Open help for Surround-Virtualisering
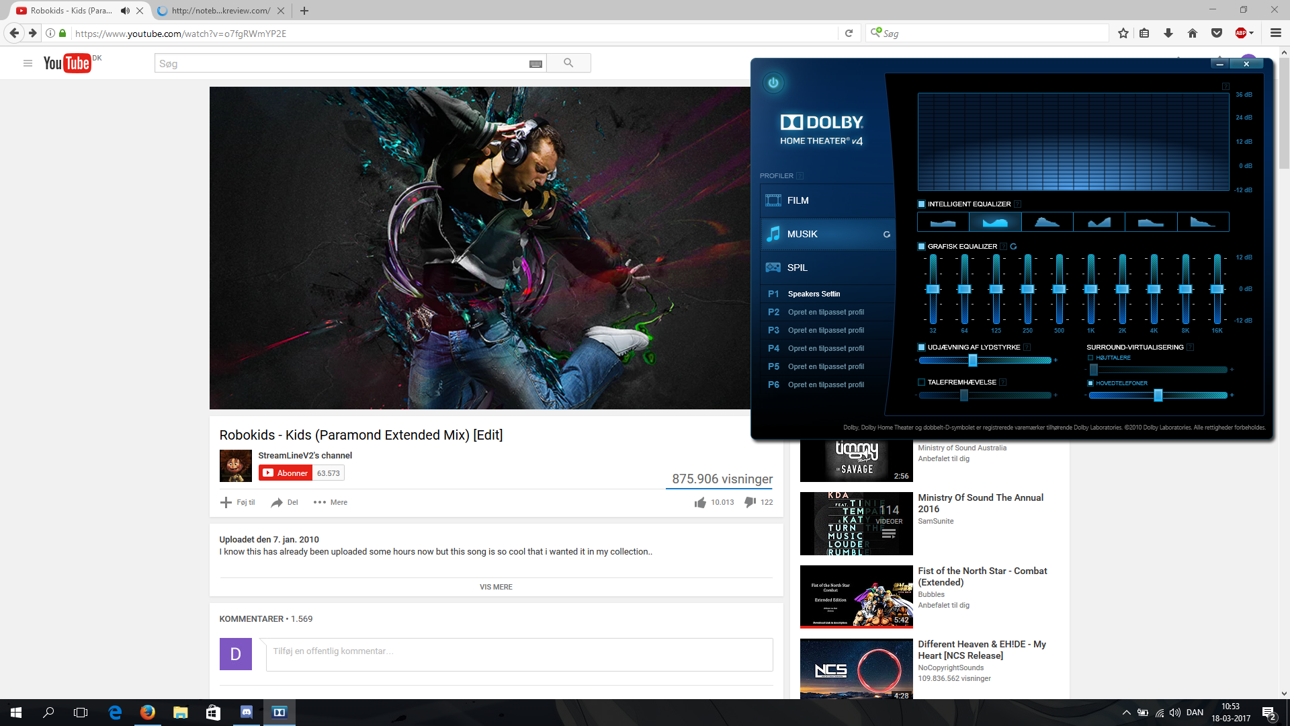Viewport: 1290px width, 726px height. [1191, 348]
